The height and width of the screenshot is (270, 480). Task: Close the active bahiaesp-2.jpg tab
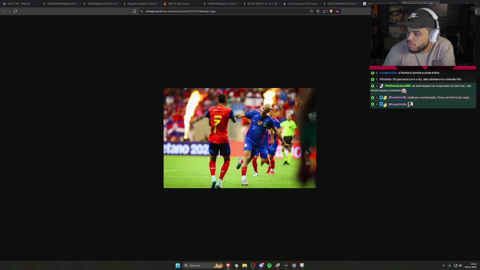(x=436, y=4)
